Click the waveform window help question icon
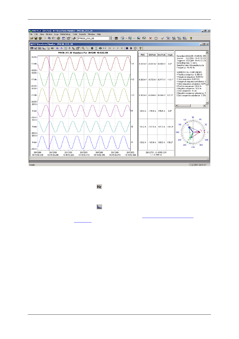The height and width of the screenshot is (339, 239). coord(140,48)
